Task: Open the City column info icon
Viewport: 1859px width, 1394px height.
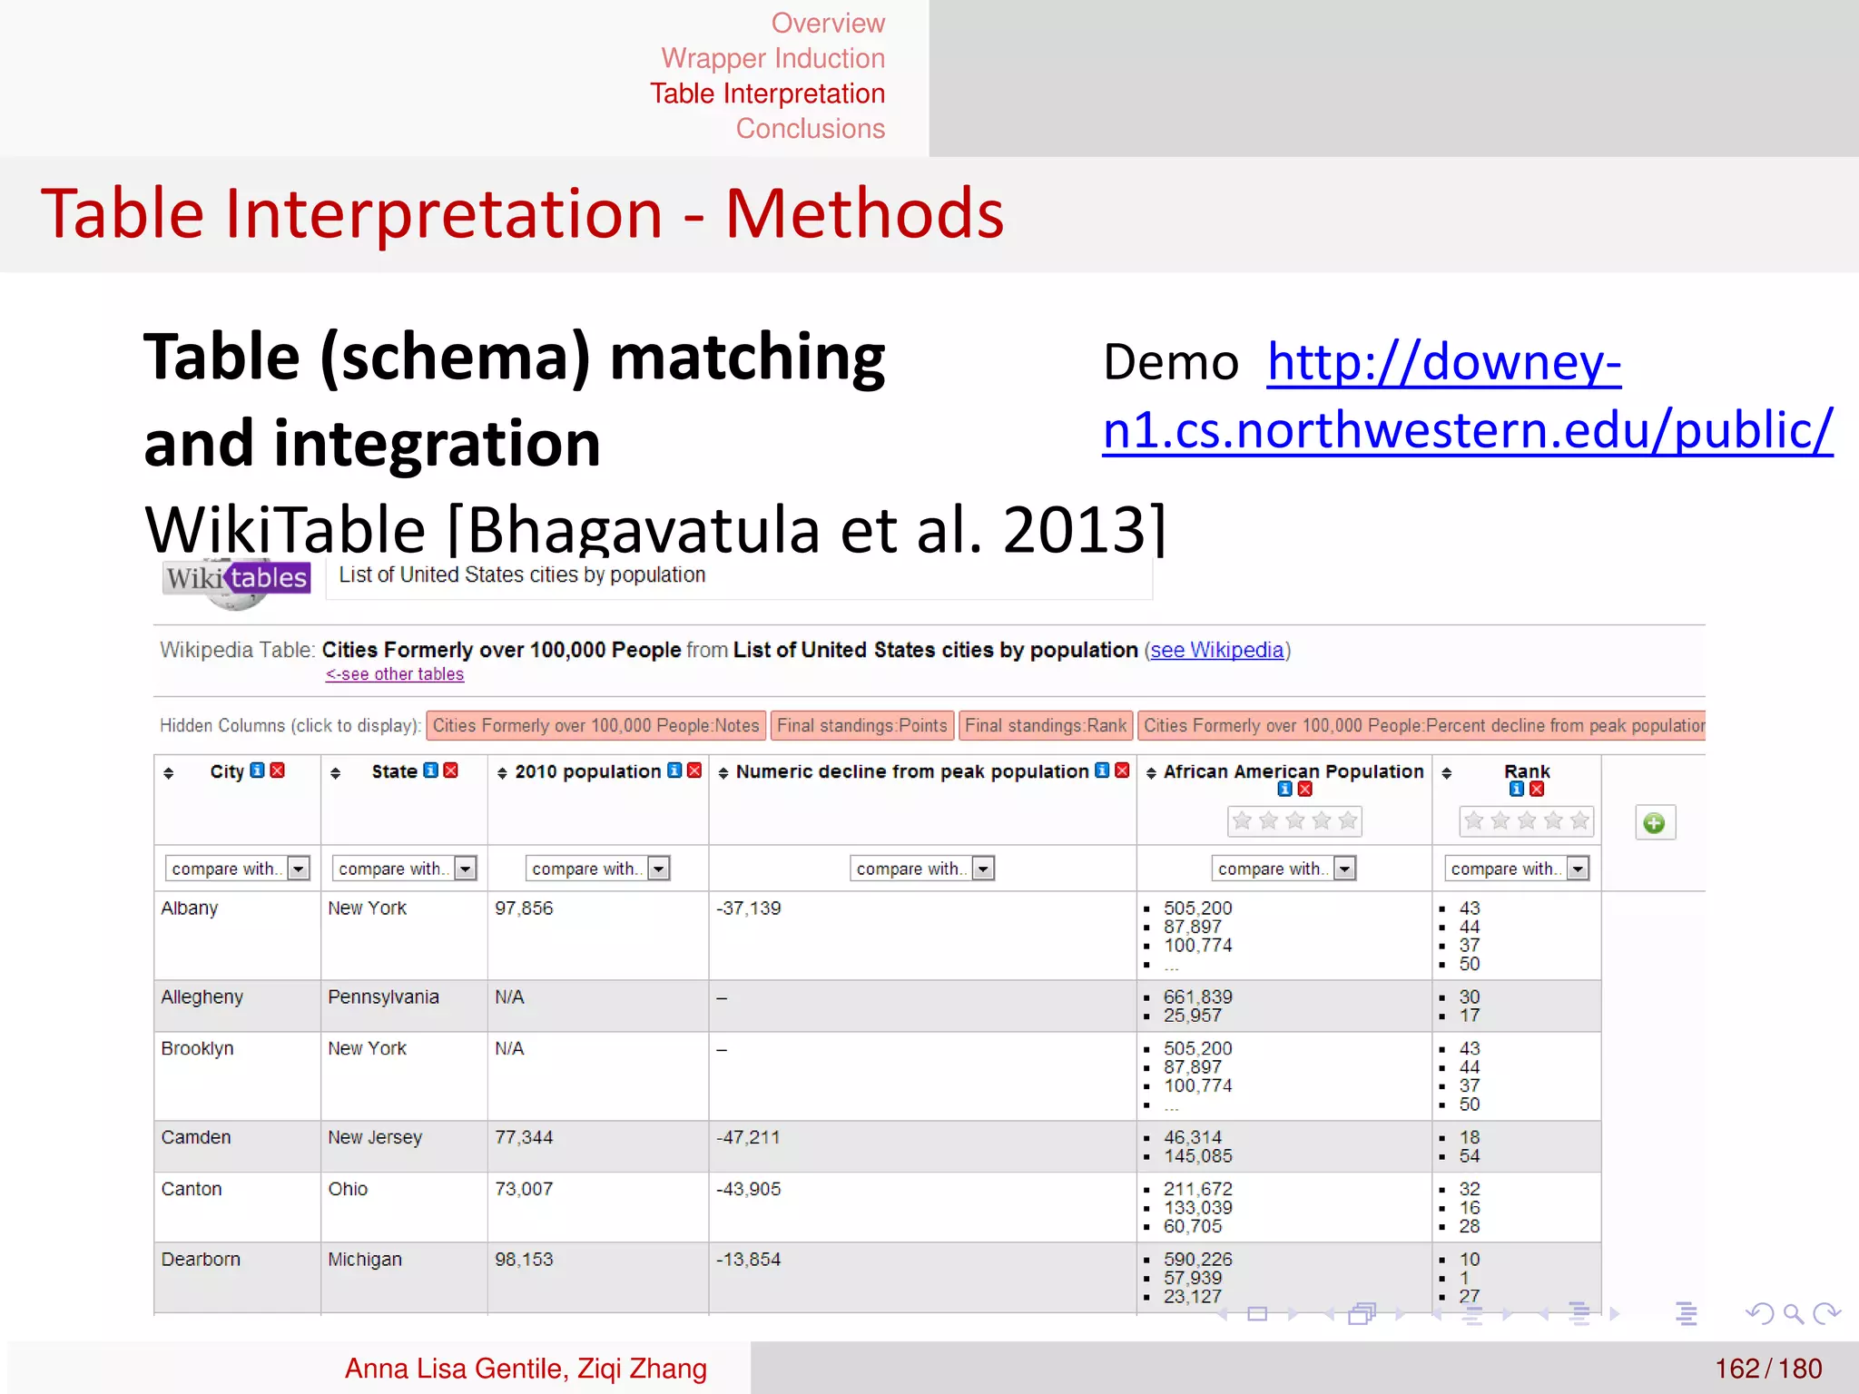Action: (258, 771)
